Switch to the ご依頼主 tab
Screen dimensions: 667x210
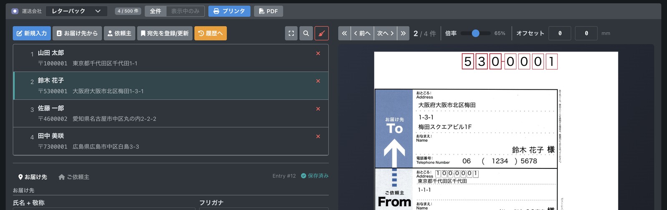pyautogui.click(x=74, y=177)
